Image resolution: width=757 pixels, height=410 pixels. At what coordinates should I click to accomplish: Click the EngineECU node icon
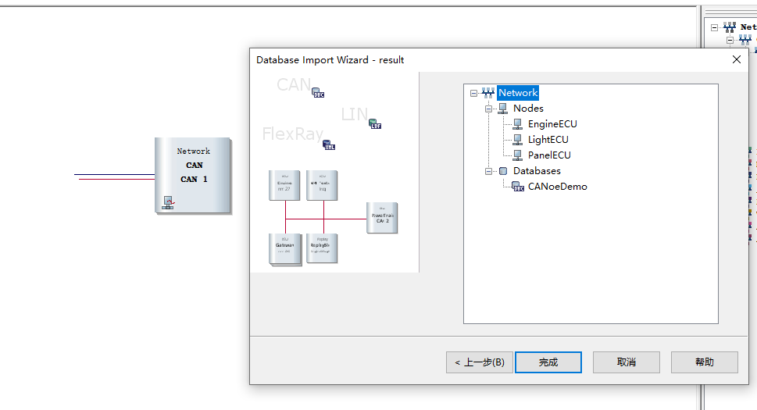tap(517, 124)
